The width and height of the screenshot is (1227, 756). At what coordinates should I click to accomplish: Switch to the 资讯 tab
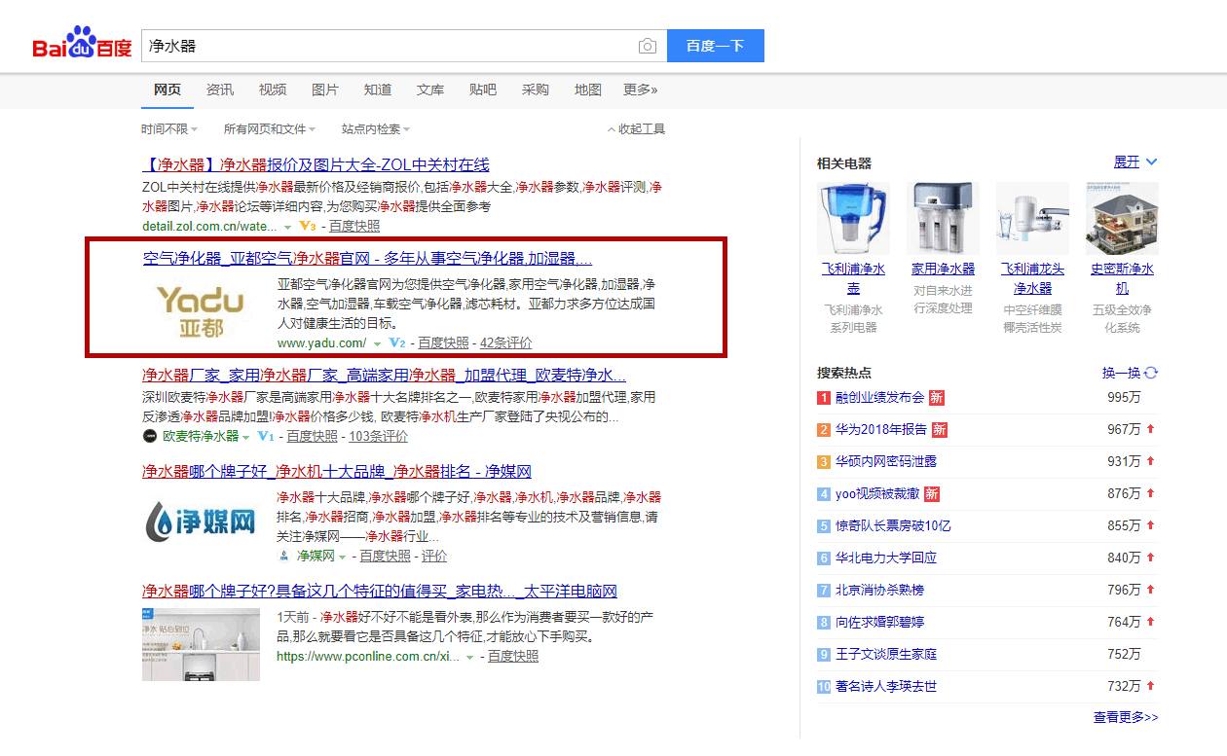(220, 90)
